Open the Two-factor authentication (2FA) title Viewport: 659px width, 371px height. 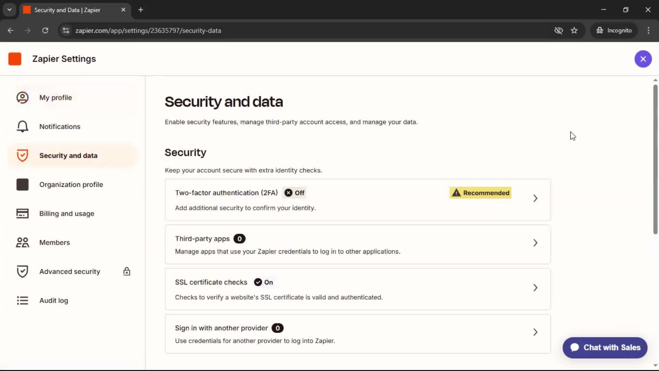point(227,193)
